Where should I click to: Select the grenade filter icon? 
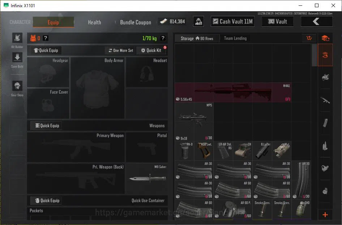(325, 191)
